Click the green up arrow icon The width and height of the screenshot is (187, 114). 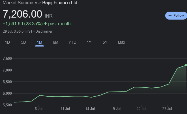[x=46, y=24]
